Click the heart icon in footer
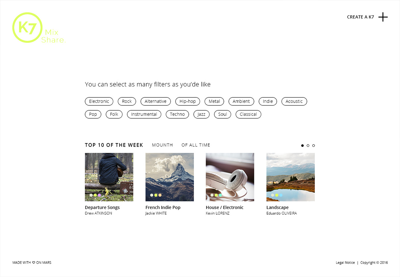This screenshot has height=277, width=400. click(x=34, y=262)
